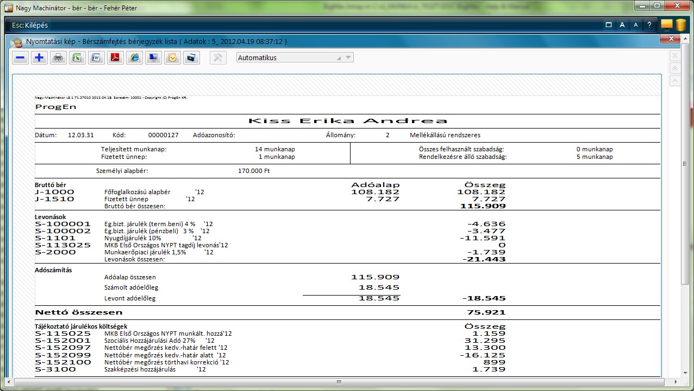Image resolution: width=694 pixels, height=391 pixels.
Task: Decrease font size with small A button
Action: (636, 25)
